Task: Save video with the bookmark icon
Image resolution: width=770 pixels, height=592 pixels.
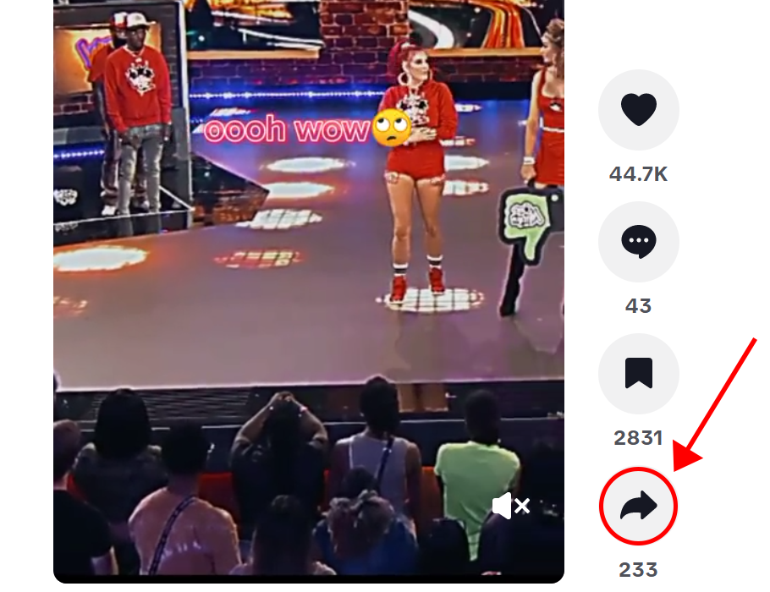Action: pos(638,374)
